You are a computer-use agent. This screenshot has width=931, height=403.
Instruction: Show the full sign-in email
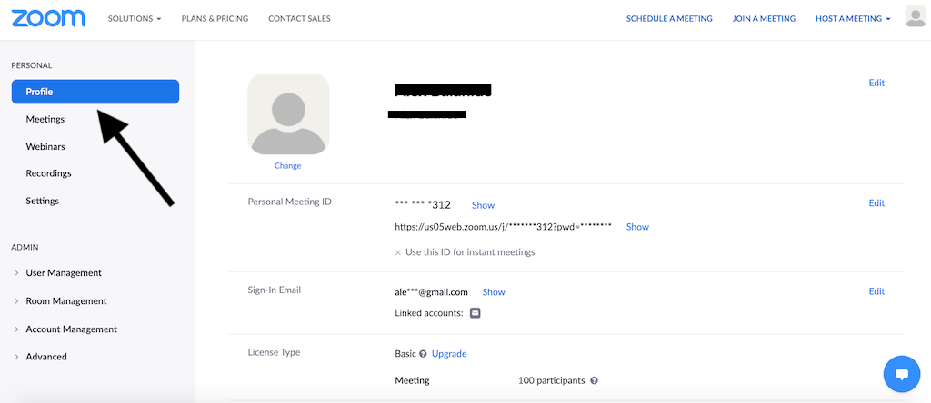pos(494,292)
